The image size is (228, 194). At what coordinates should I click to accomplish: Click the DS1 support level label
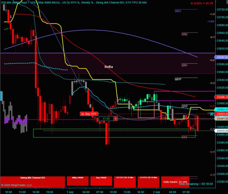coord(184,137)
